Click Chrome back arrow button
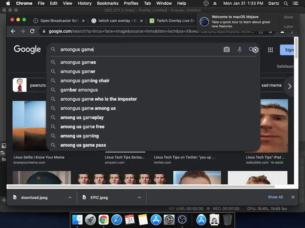Viewport: 305px width, 228px height. [x=13, y=31]
